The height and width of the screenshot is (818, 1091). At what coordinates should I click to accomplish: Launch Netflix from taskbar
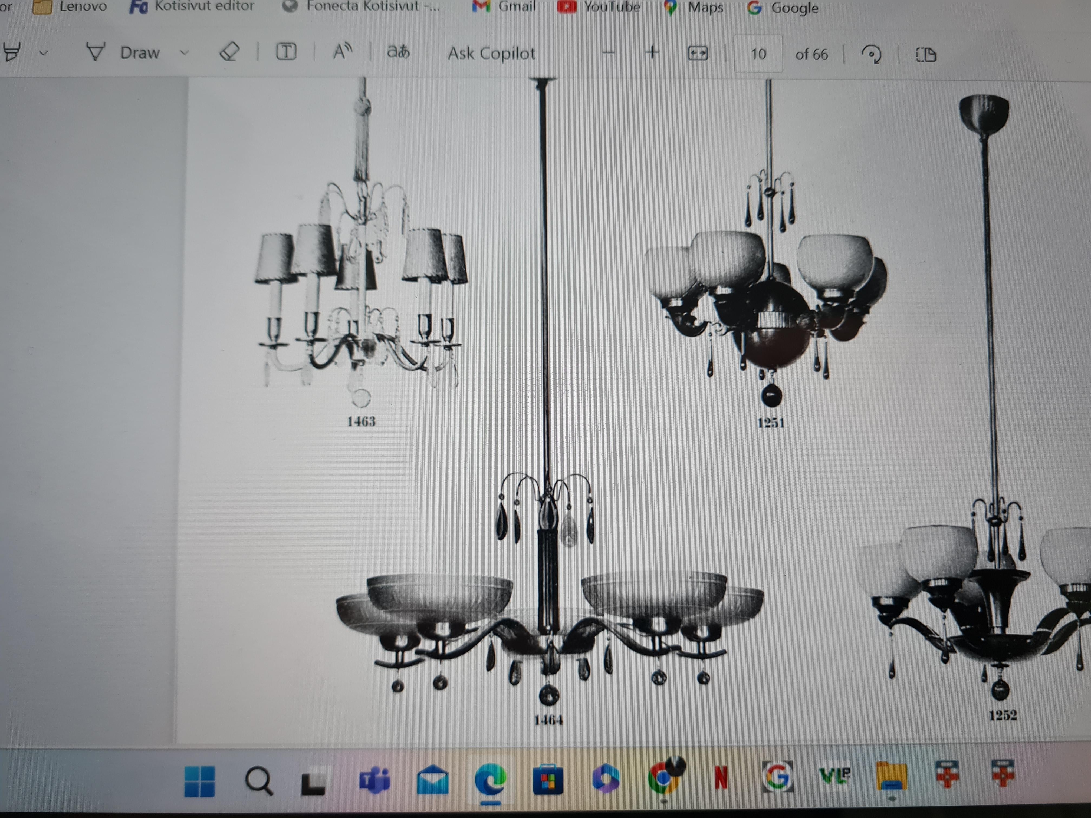[721, 778]
